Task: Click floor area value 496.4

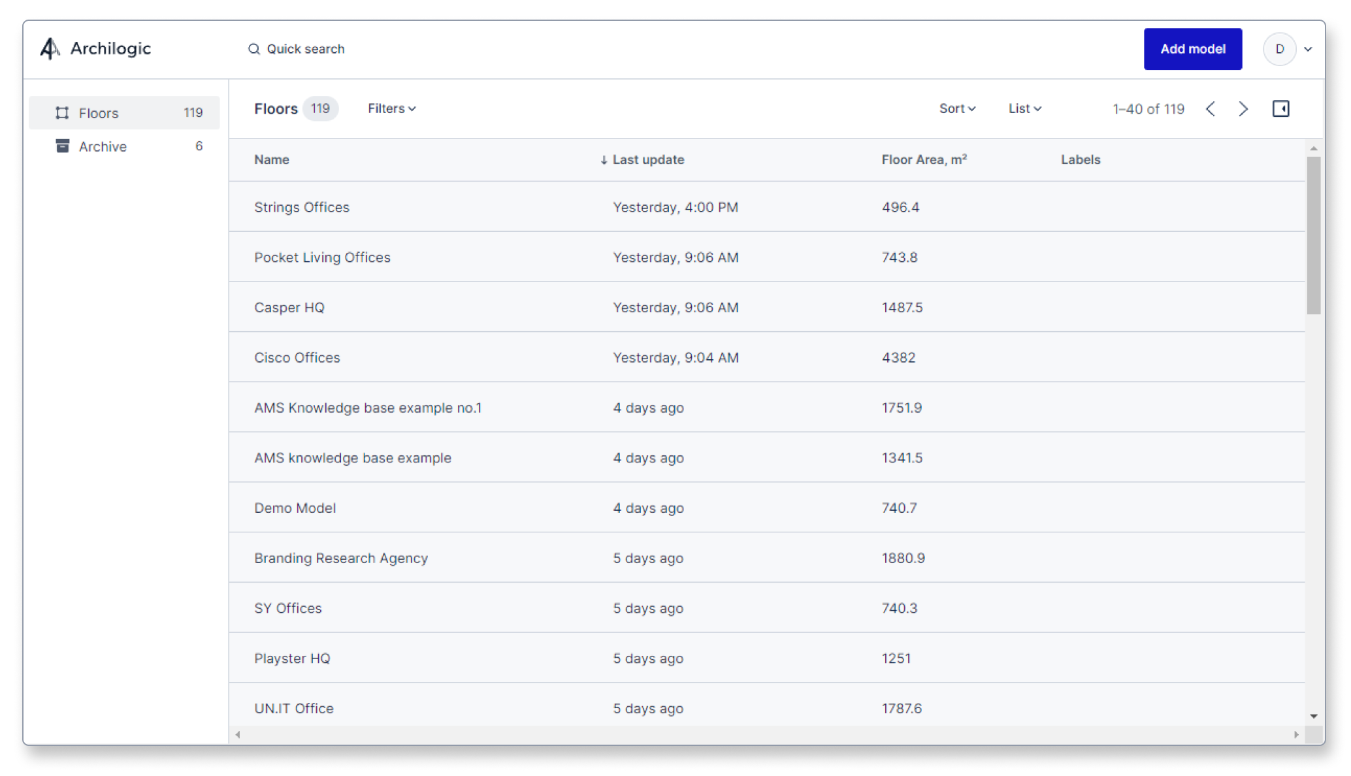Action: pyautogui.click(x=900, y=207)
